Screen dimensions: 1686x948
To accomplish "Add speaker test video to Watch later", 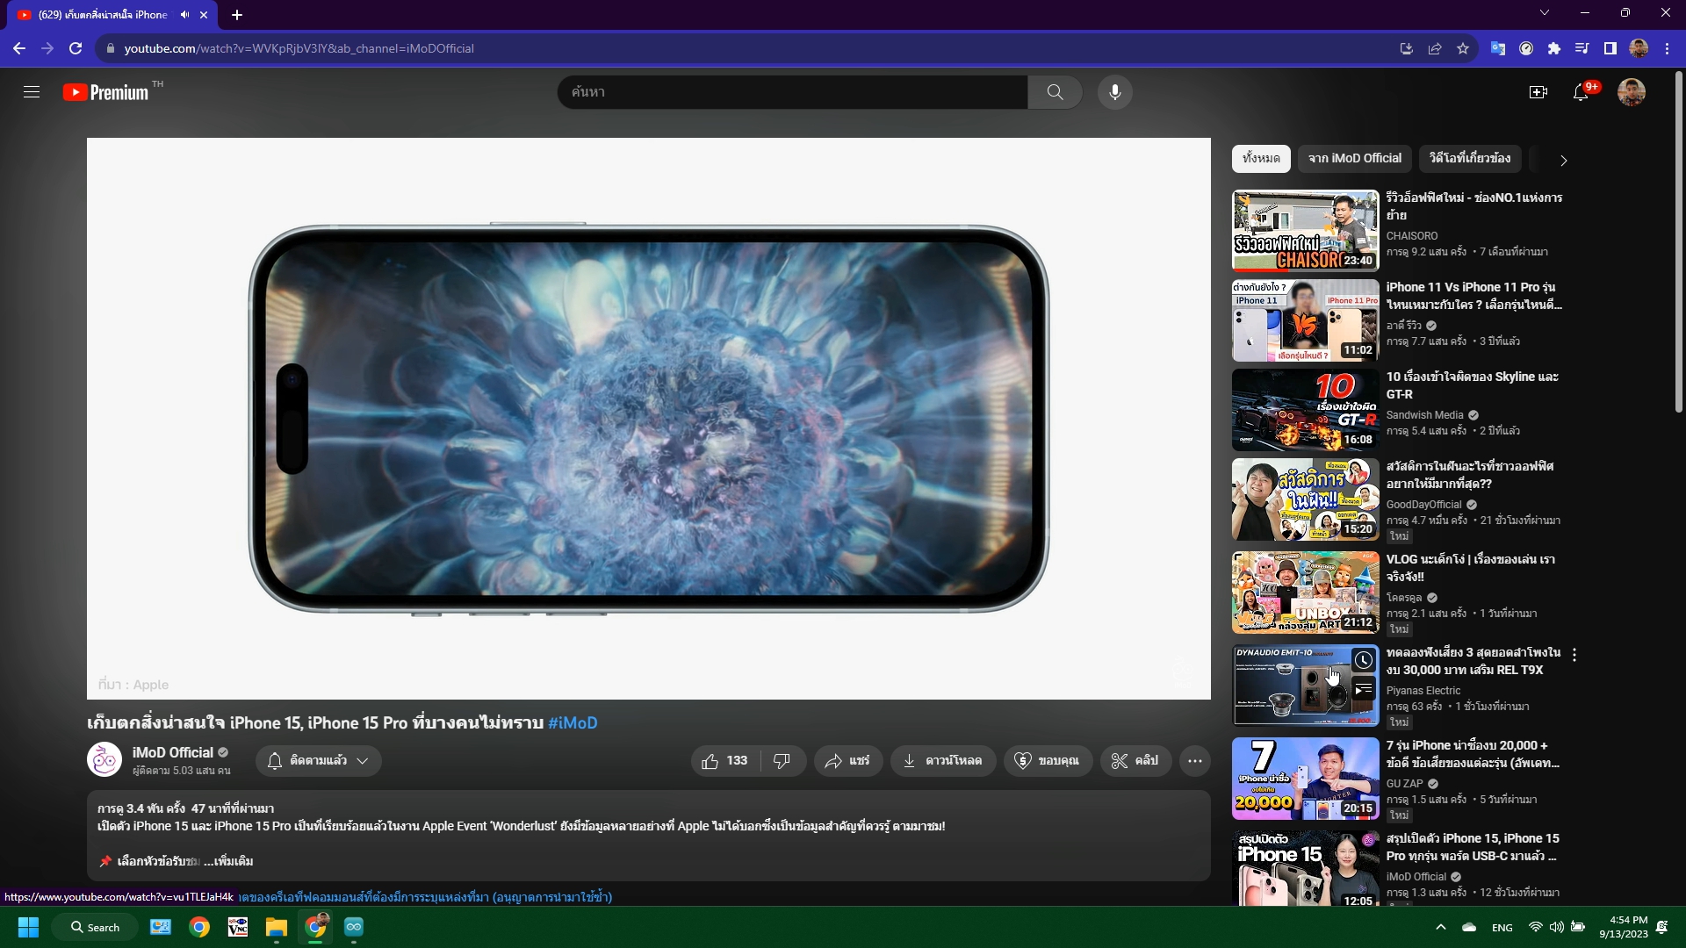I will coord(1363,660).
